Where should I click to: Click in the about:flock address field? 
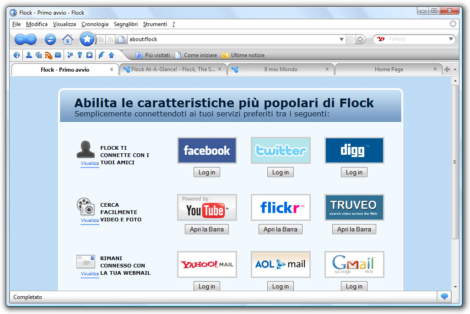click(233, 39)
